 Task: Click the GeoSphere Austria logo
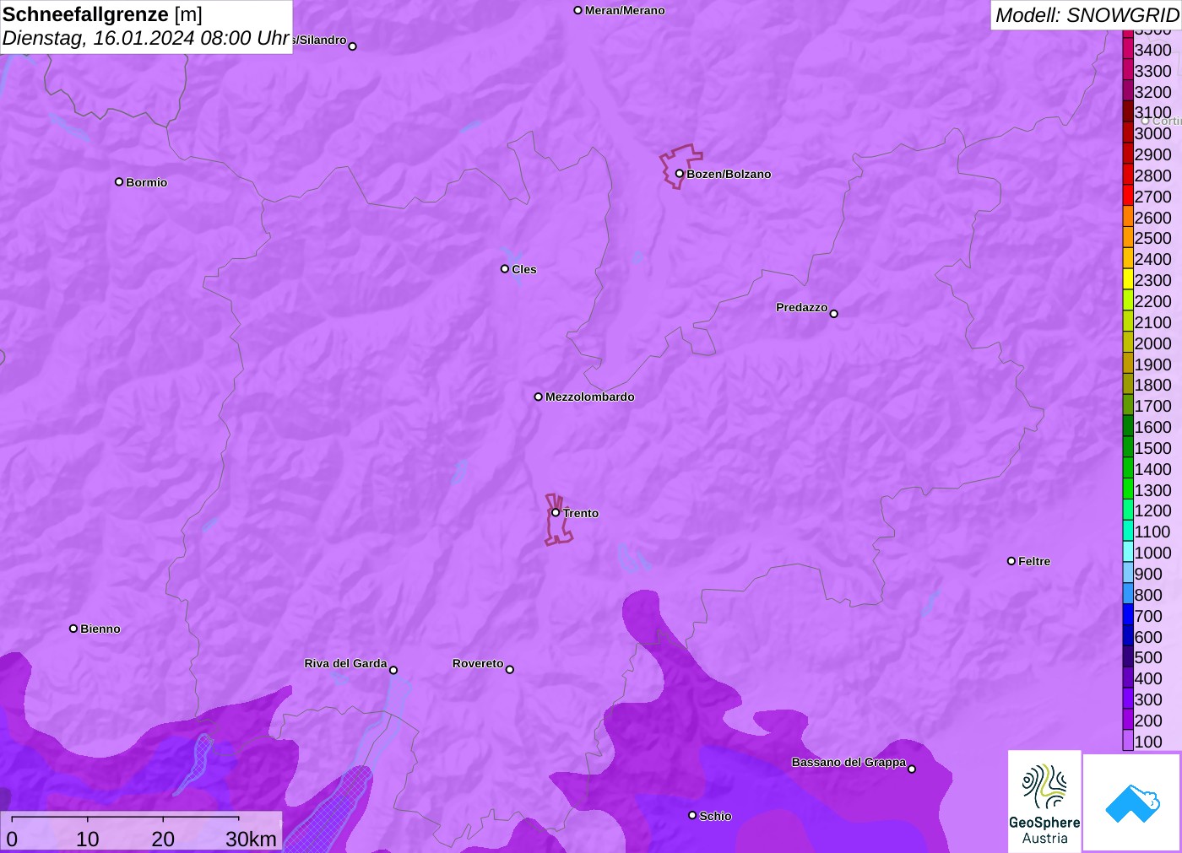[1044, 801]
